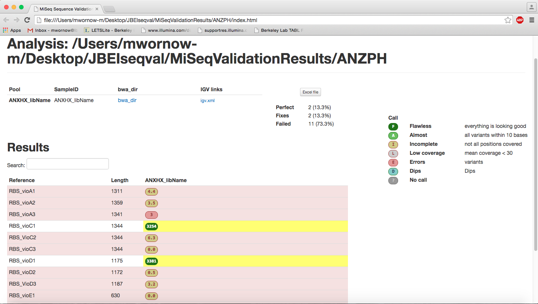Click the Flawless F legend badge
Screen dimensions: 538x304
tap(393, 126)
